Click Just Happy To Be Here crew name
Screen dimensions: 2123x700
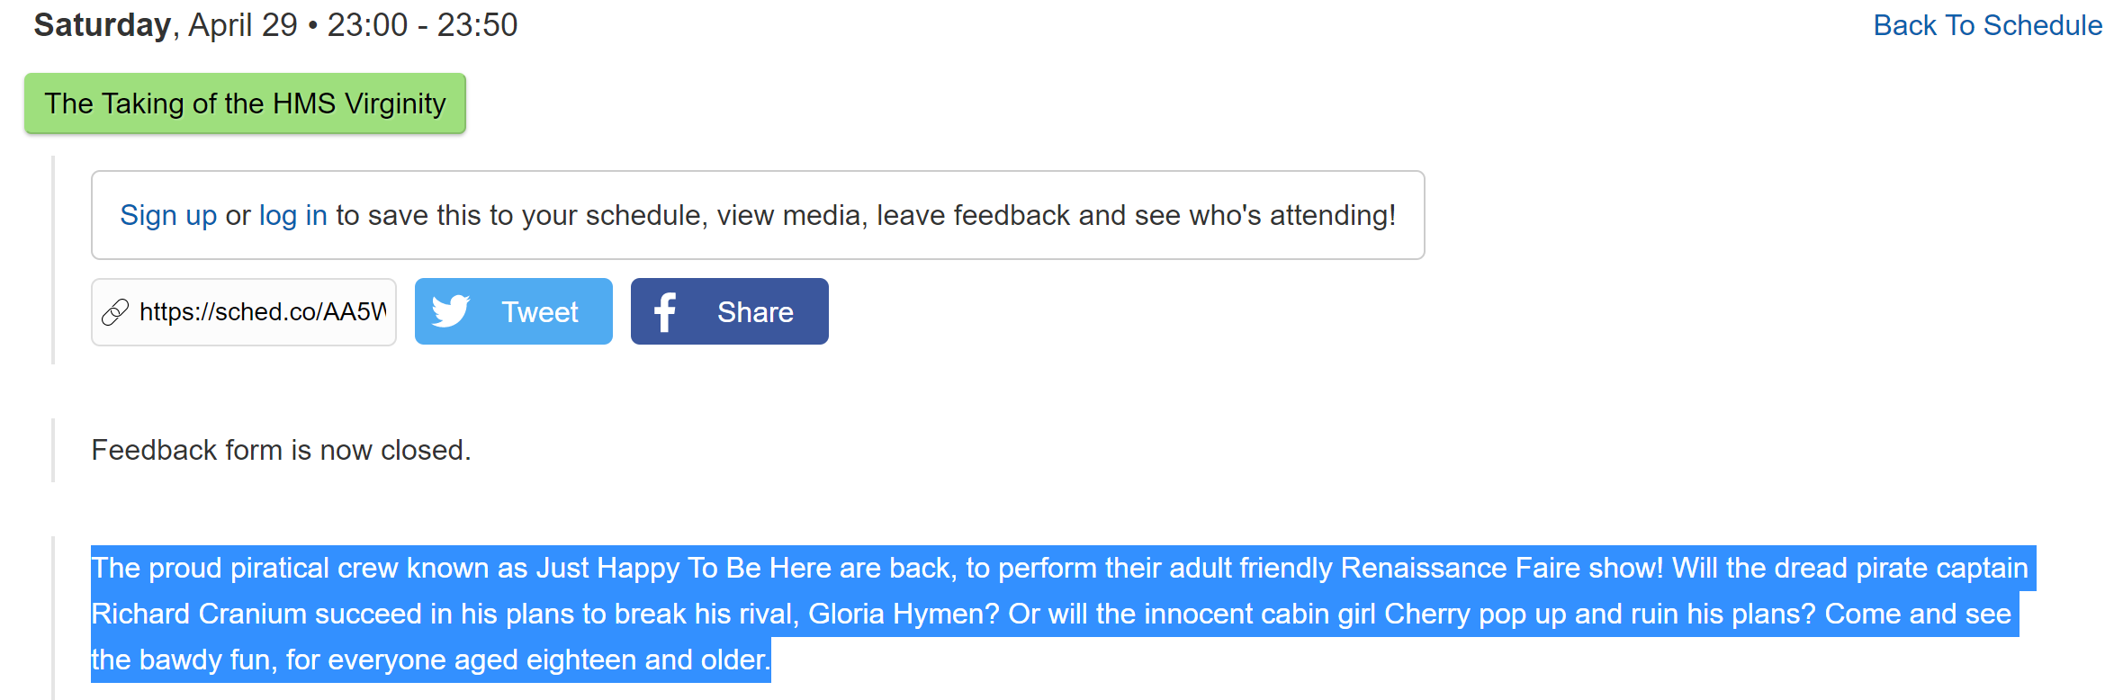(x=683, y=568)
